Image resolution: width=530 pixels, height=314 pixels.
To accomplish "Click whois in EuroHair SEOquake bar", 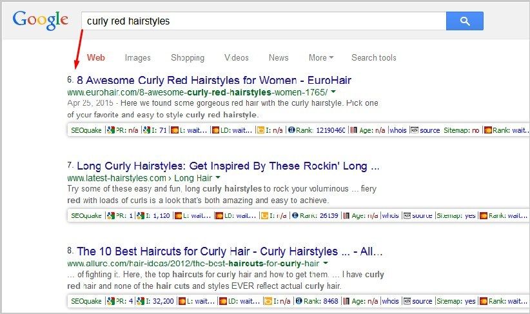I will click(398, 130).
